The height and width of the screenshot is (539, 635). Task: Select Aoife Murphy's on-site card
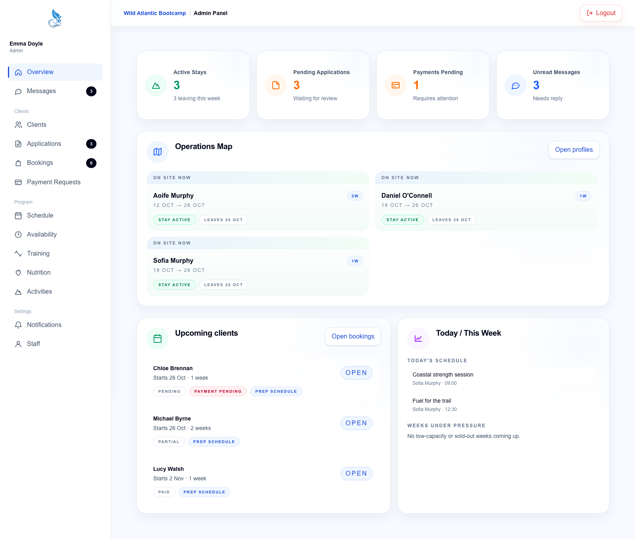click(x=258, y=201)
